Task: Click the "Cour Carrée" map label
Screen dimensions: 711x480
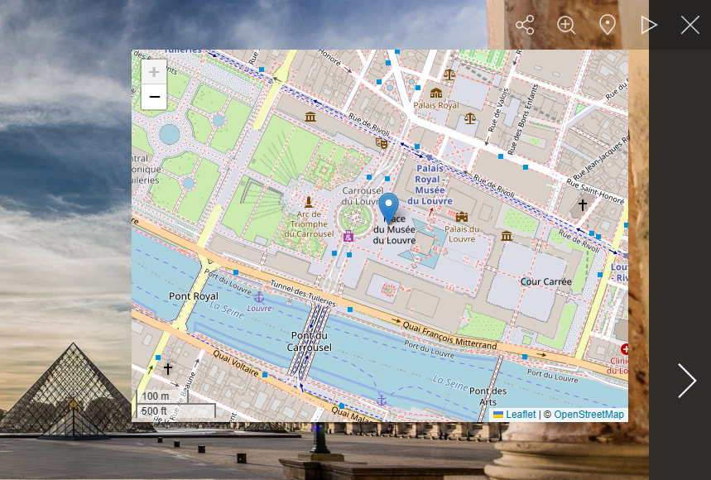Action: tap(546, 281)
